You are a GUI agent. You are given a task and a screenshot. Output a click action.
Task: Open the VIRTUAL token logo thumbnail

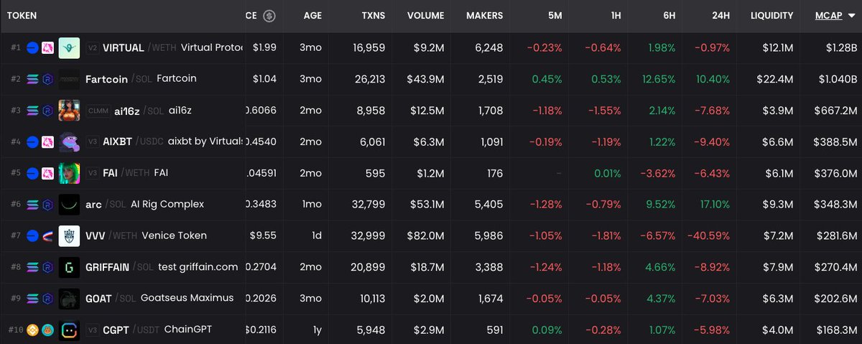click(x=69, y=48)
